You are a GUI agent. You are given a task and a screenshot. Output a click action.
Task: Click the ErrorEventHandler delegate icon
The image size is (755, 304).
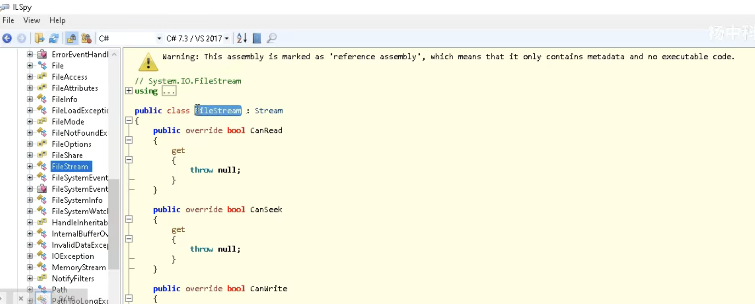click(x=42, y=54)
